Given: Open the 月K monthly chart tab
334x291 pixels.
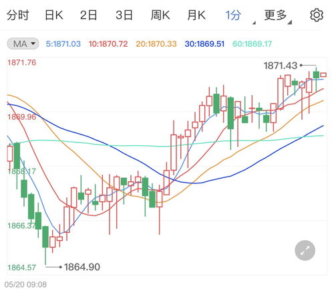Looking at the screenshot, I should tap(196, 15).
